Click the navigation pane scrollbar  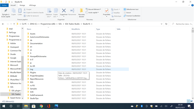pyautogui.click(x=22, y=68)
